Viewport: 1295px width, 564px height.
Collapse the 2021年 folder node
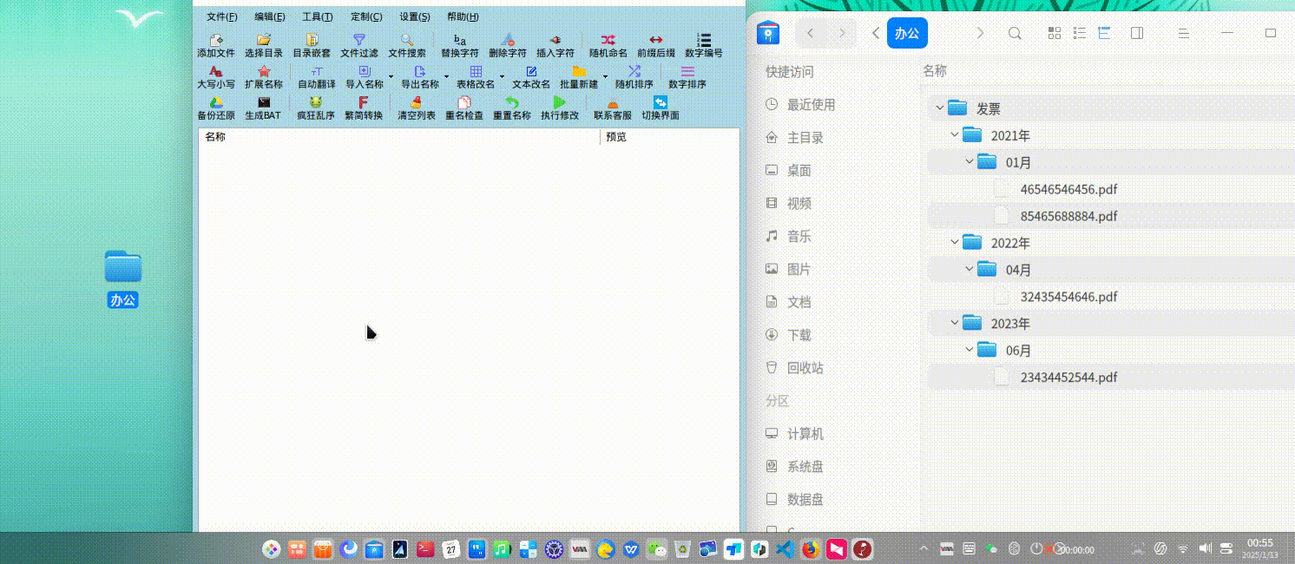point(954,135)
